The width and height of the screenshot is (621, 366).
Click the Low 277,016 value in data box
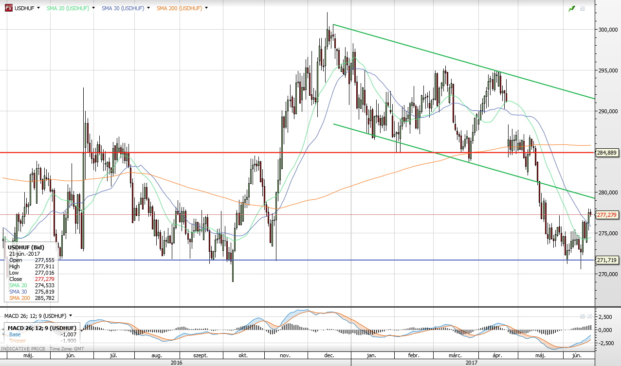point(44,273)
